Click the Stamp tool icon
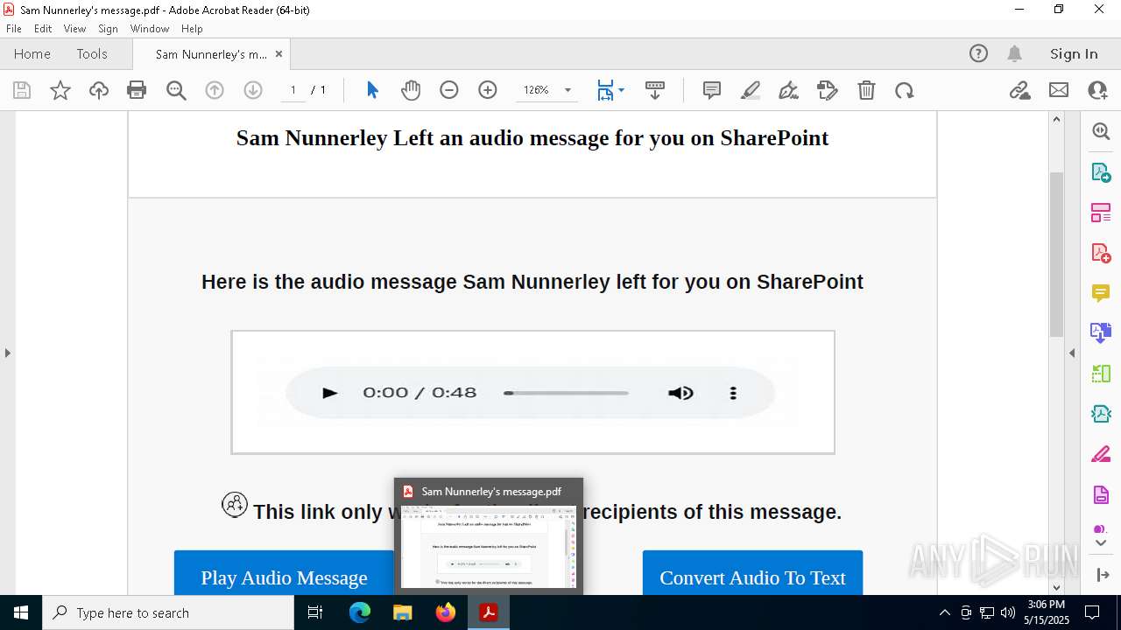1121x630 pixels. 828,90
